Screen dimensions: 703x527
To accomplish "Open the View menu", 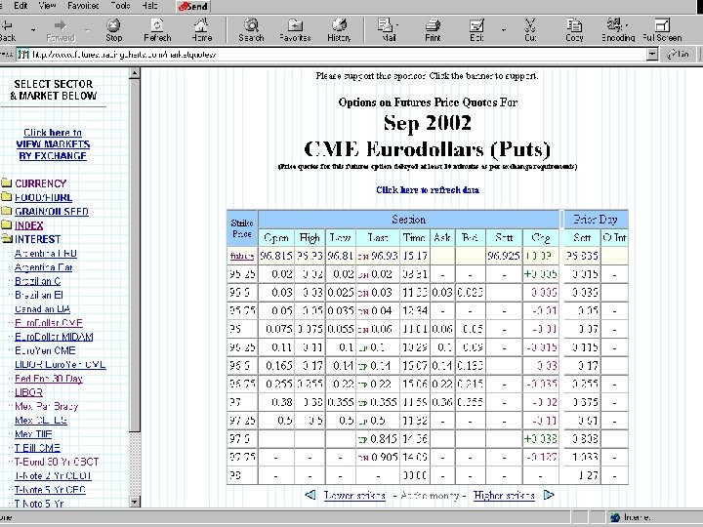I will coord(47,6).
